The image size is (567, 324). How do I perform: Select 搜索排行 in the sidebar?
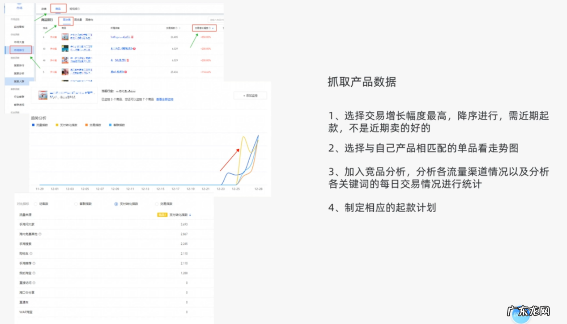(21, 65)
